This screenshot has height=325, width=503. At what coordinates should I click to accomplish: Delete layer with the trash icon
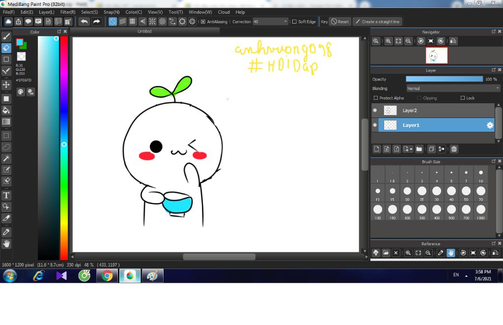point(453,149)
